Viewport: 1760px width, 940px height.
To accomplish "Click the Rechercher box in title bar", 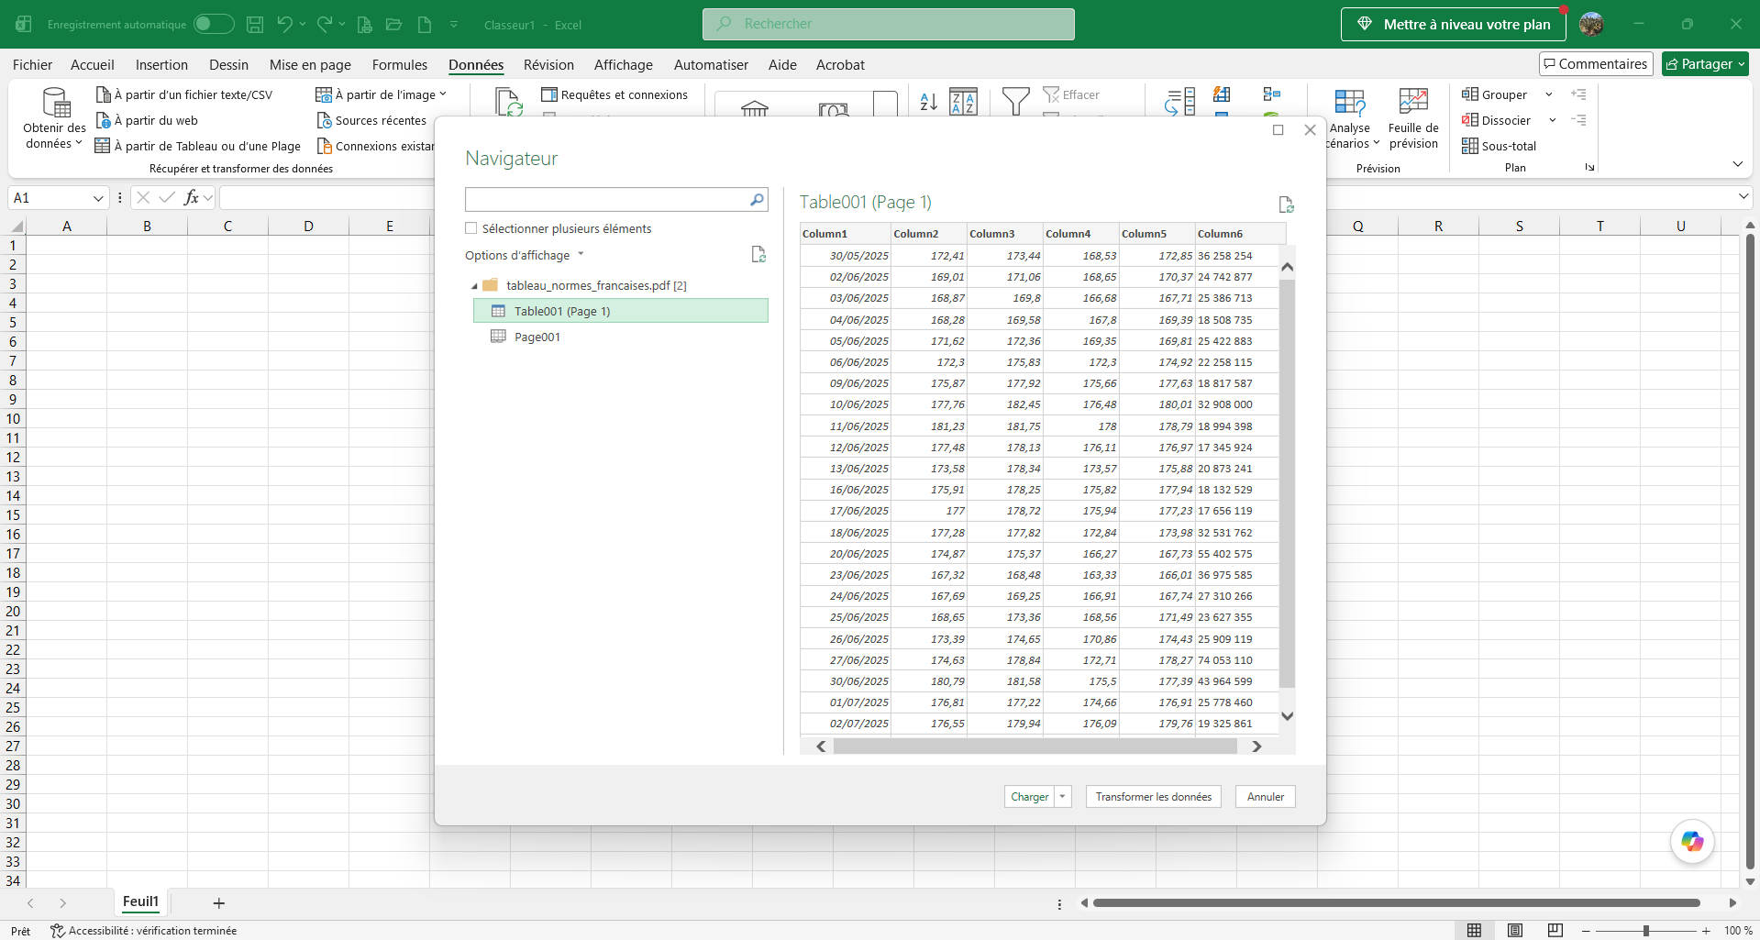I will (x=889, y=24).
